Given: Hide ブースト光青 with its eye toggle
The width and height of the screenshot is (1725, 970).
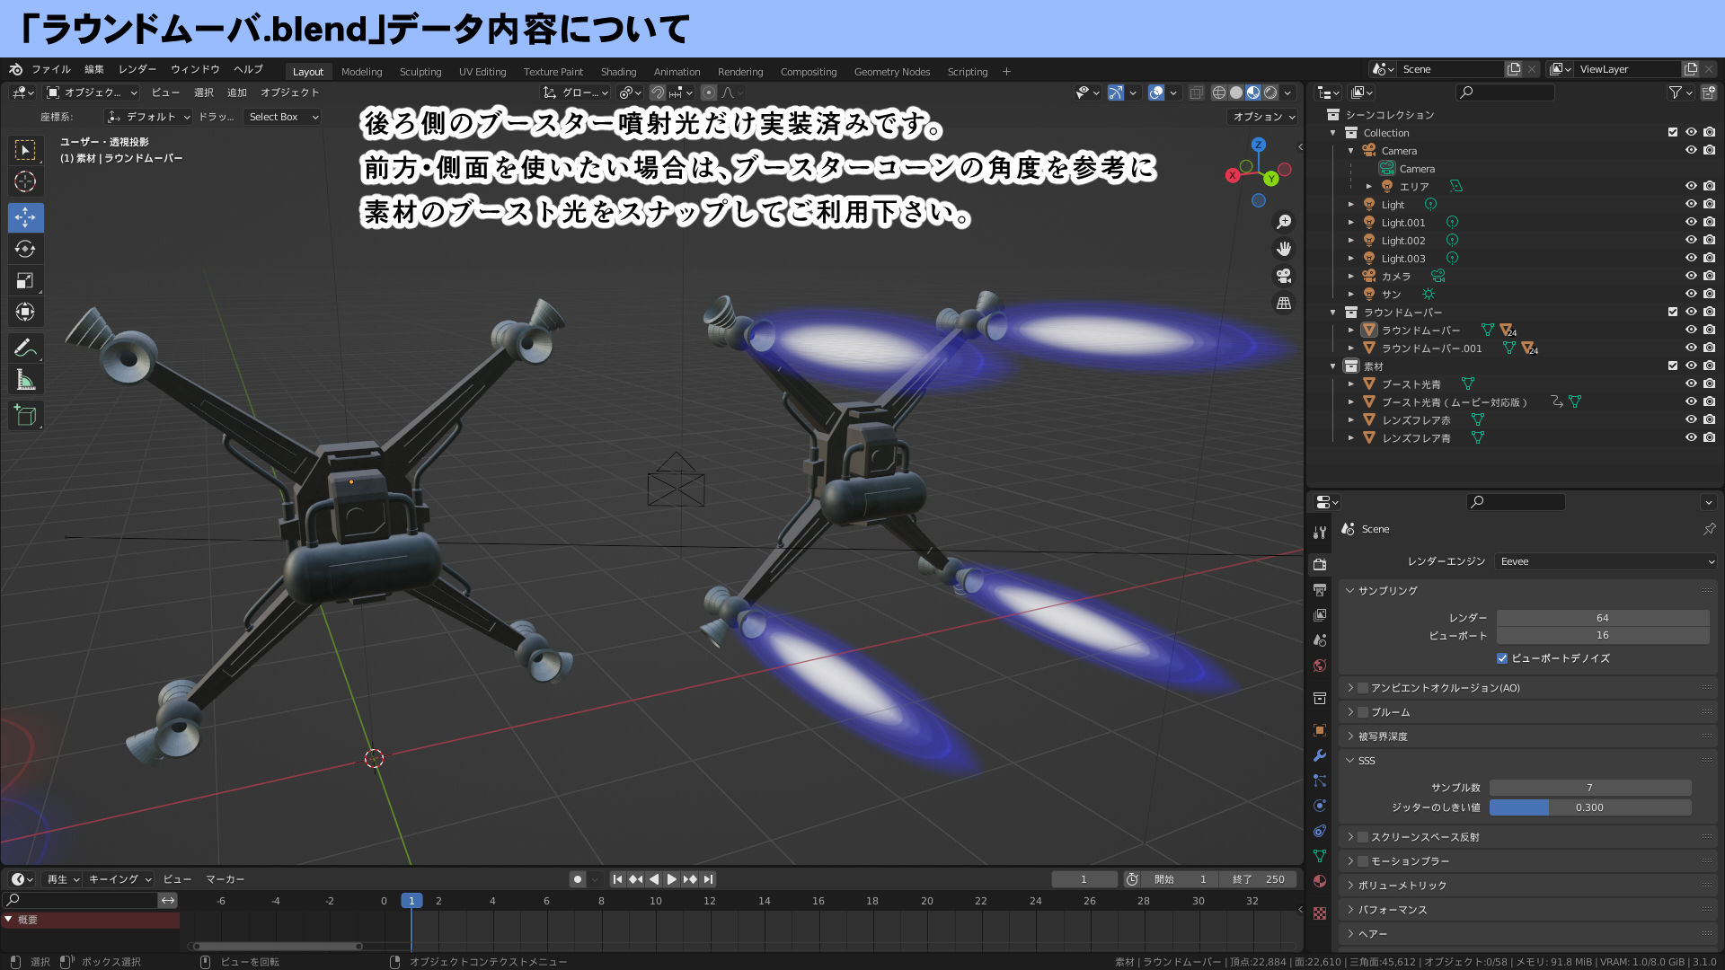Looking at the screenshot, I should 1693,384.
